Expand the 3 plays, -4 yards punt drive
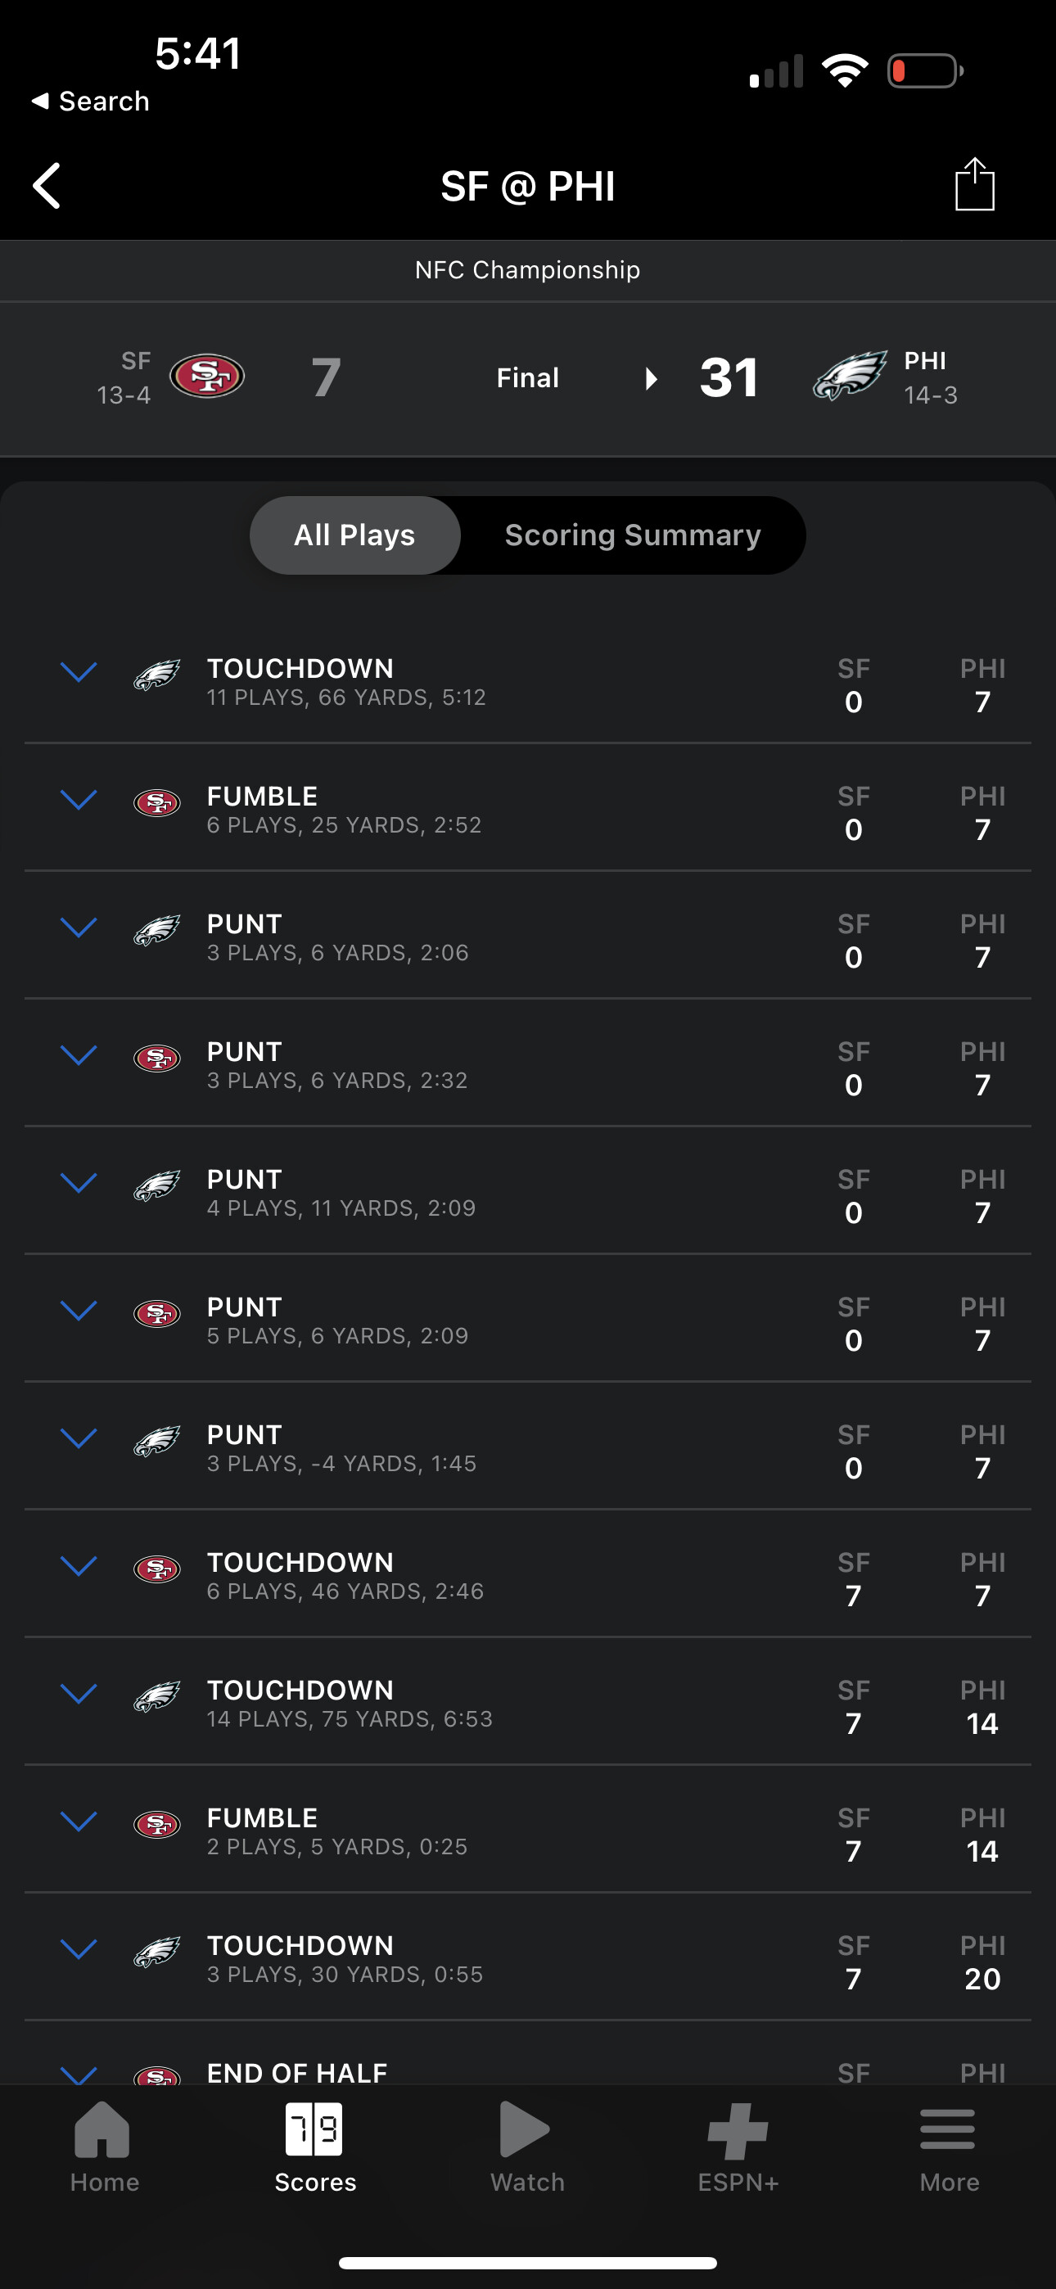1056x2289 pixels. coord(79,1438)
